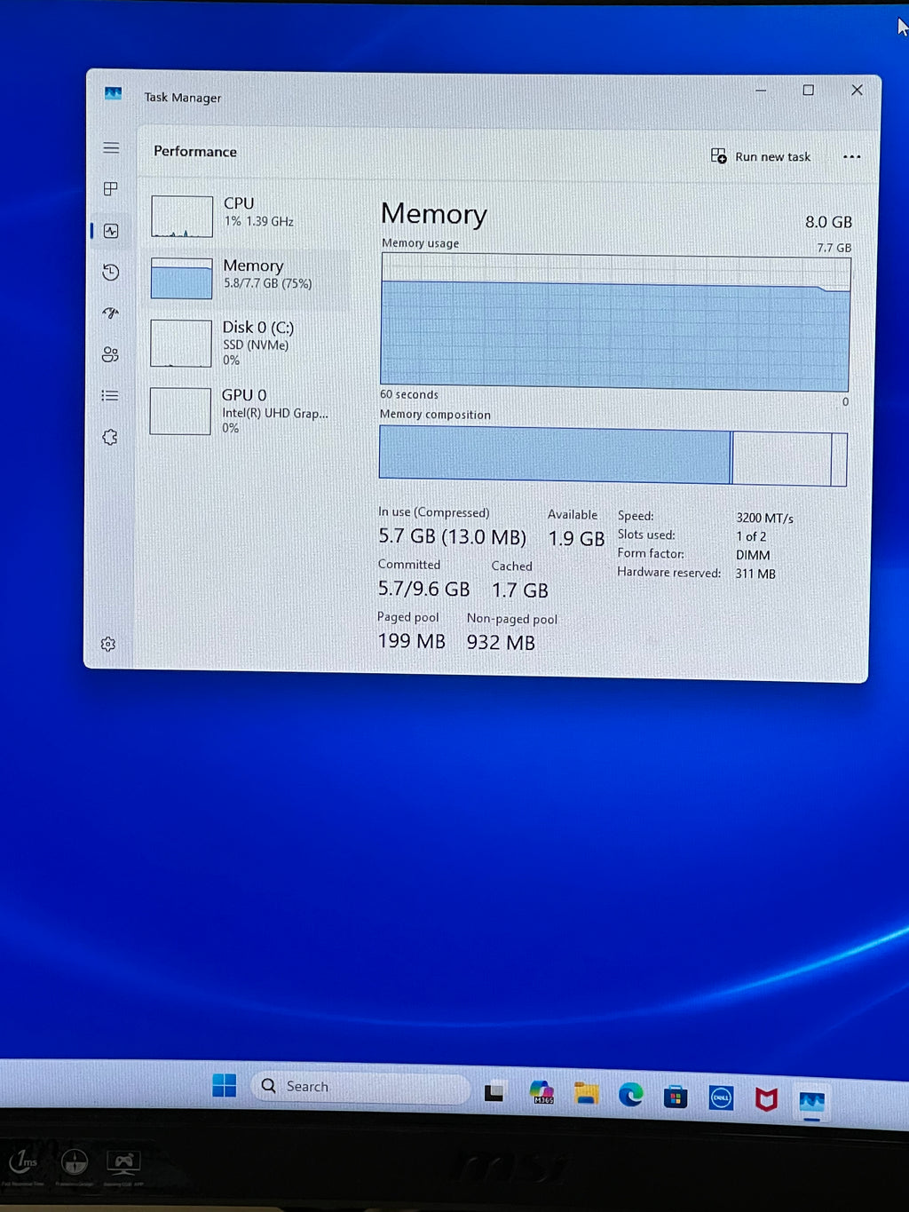
Task: Open the hamburger navigation menu
Action: (x=111, y=147)
